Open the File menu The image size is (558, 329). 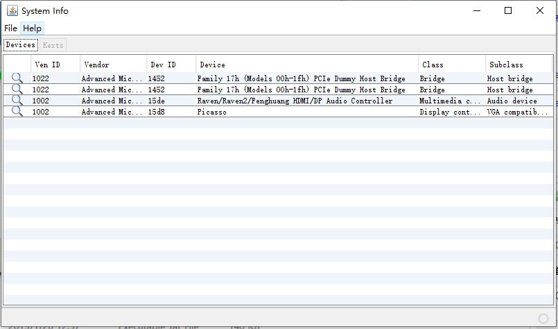10,28
